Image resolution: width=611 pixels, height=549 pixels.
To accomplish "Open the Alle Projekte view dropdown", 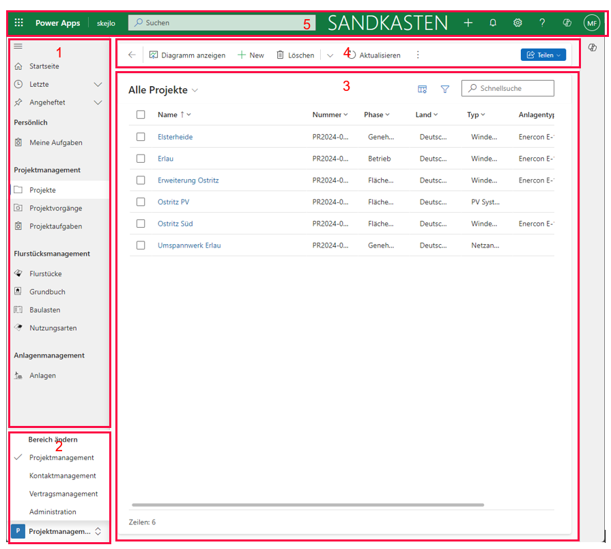I will (x=195, y=90).
